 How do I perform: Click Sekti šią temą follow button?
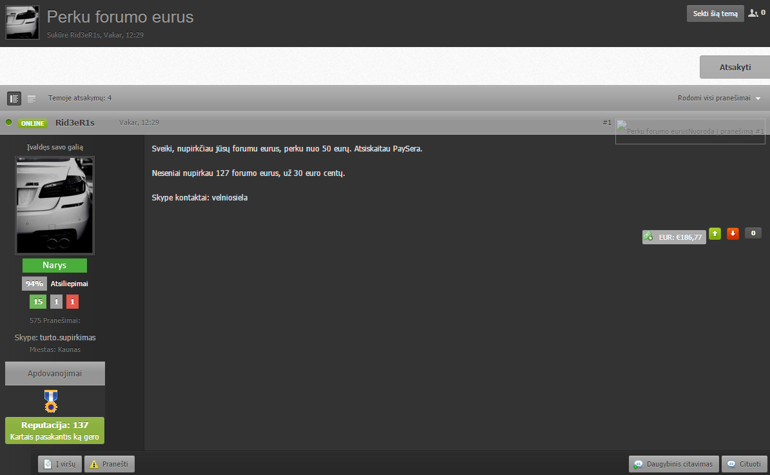click(715, 14)
